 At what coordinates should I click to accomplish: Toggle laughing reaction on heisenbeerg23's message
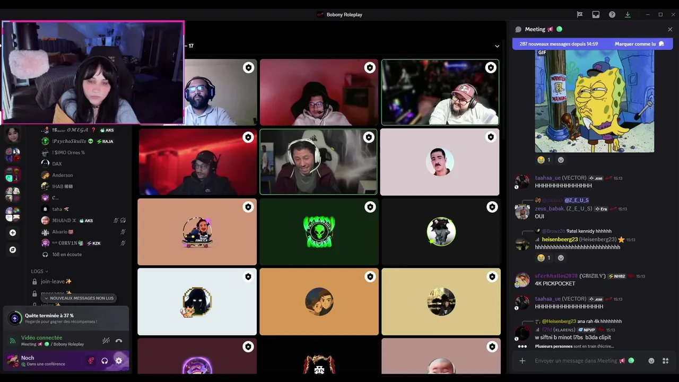click(544, 258)
